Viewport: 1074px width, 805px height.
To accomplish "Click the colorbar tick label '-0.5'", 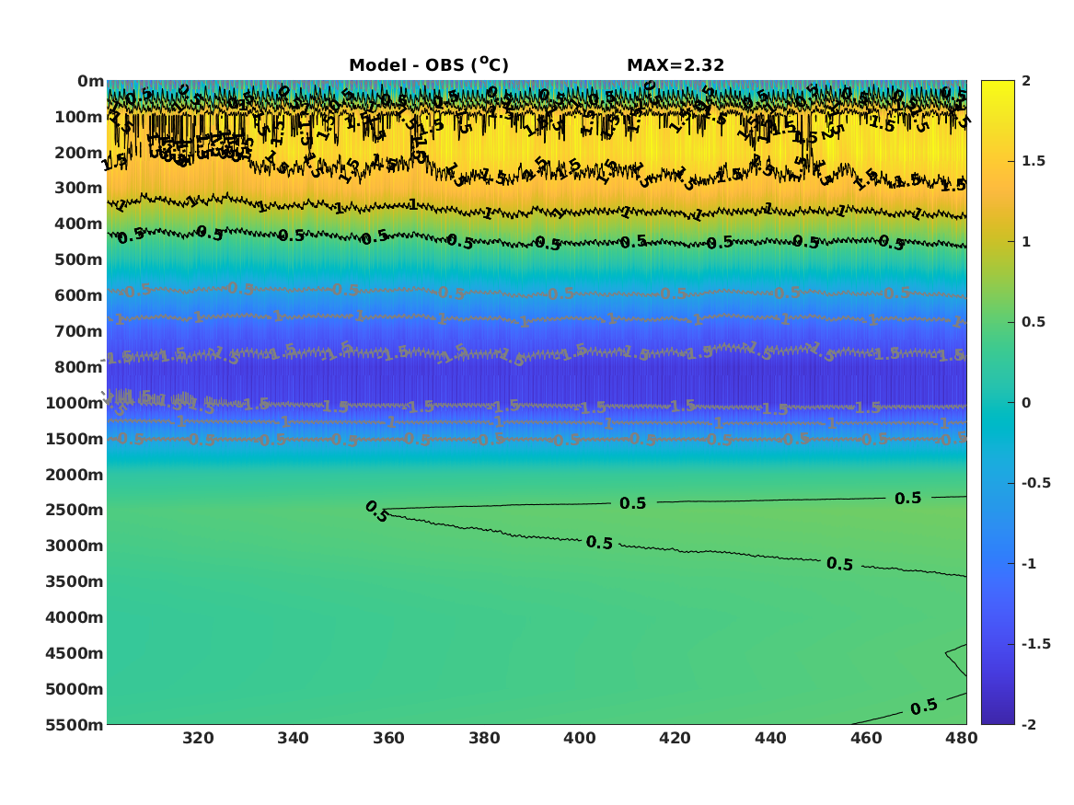I will pyautogui.click(x=1036, y=483).
